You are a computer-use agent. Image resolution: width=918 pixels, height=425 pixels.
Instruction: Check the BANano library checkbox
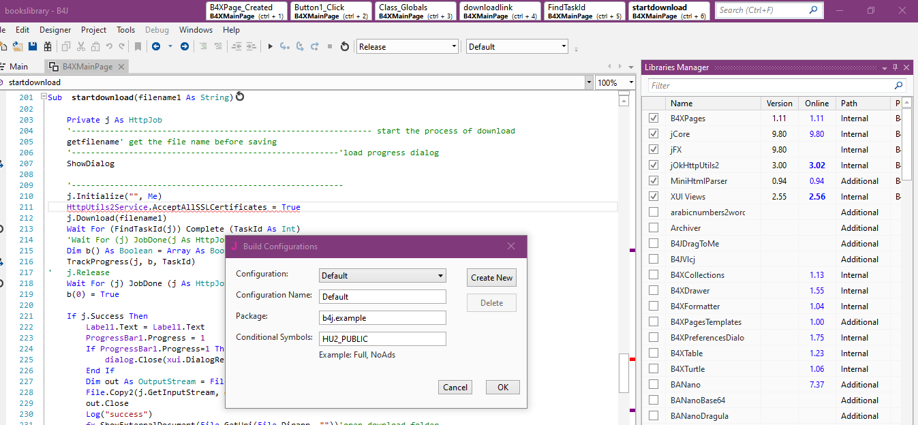click(x=654, y=384)
